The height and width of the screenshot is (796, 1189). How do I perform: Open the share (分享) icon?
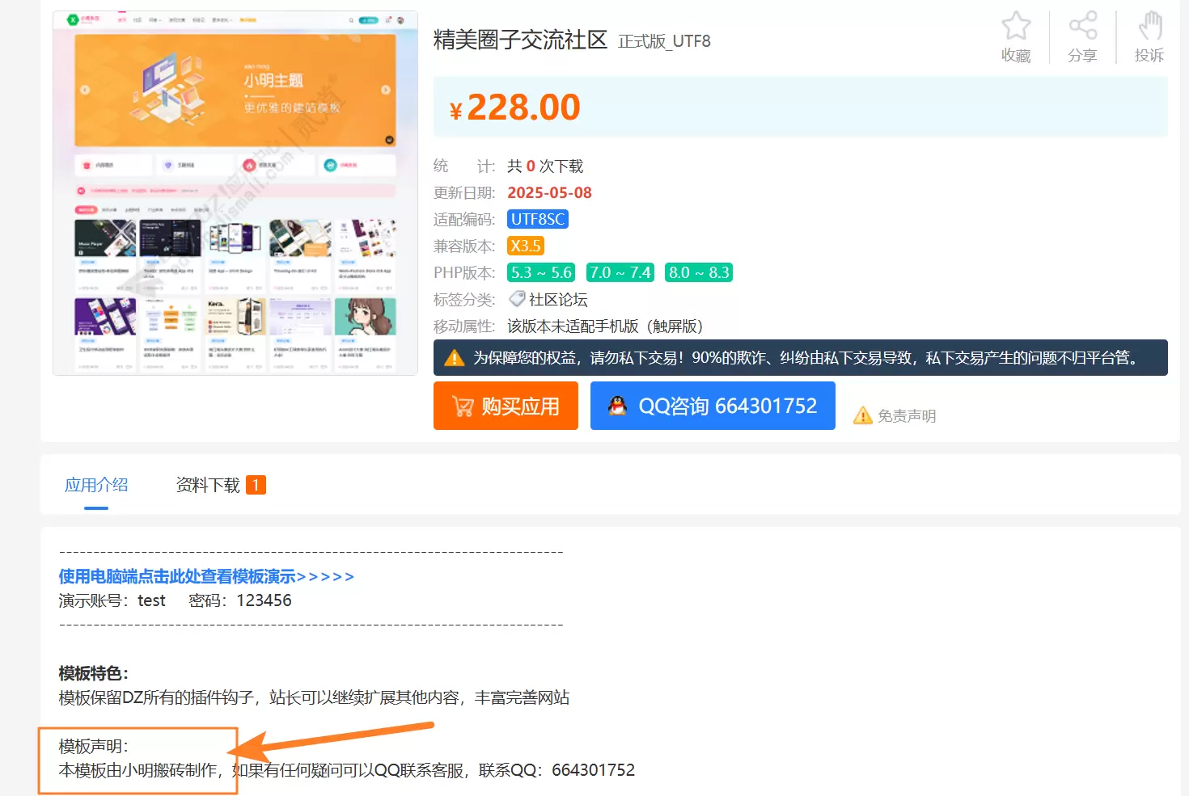pos(1082,25)
